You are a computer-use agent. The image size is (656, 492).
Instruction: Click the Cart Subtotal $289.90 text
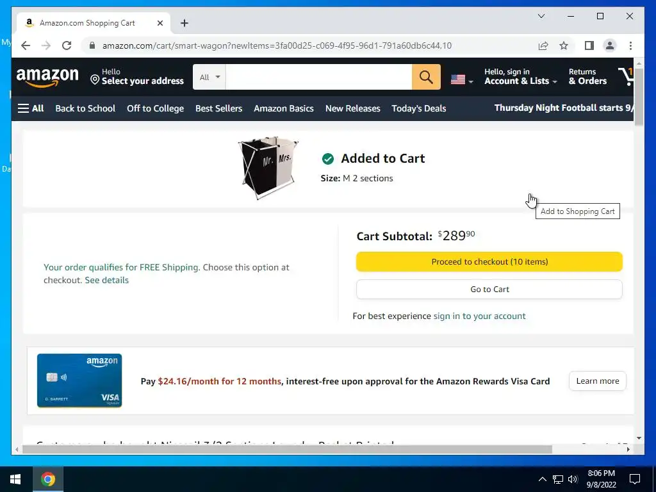coord(415,236)
